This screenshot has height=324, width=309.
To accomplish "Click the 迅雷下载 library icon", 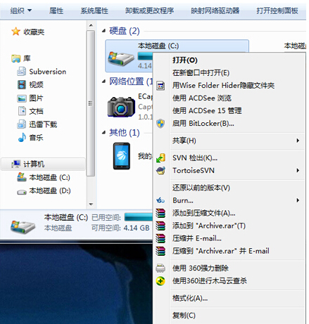I will [22, 124].
